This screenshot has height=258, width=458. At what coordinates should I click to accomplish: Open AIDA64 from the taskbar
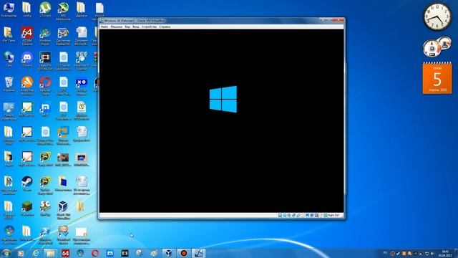(65, 253)
